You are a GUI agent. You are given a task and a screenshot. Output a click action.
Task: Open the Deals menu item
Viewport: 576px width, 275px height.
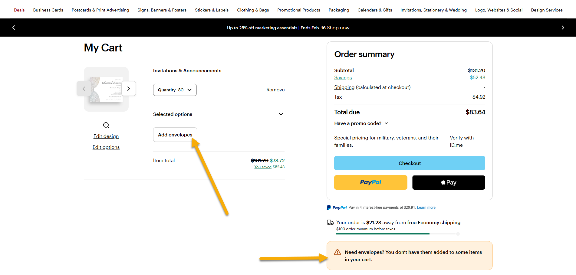point(19,10)
